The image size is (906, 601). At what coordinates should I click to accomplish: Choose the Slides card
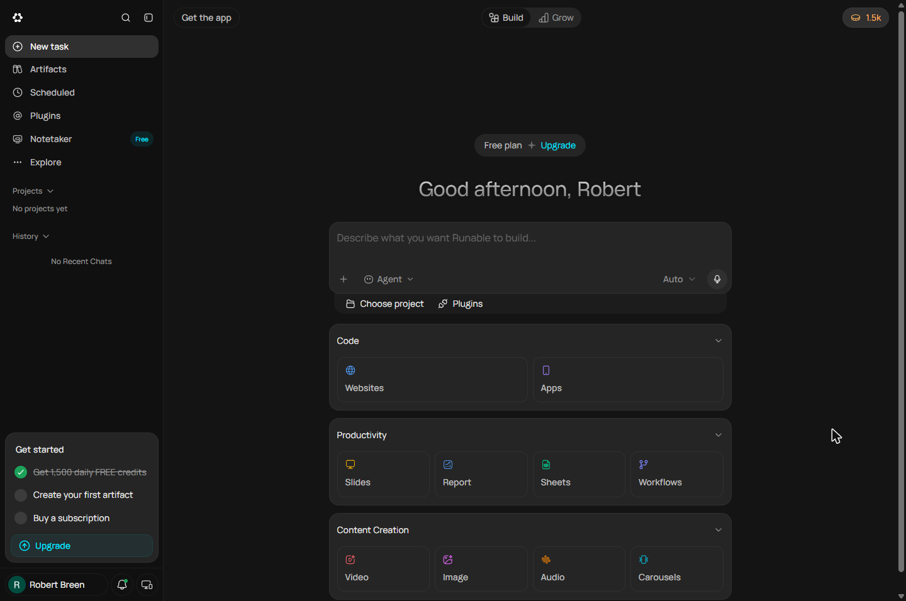tap(383, 474)
